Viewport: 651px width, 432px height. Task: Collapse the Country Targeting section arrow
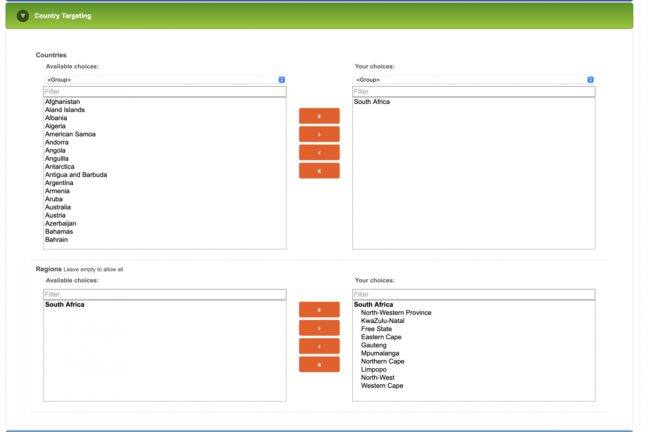(x=23, y=16)
